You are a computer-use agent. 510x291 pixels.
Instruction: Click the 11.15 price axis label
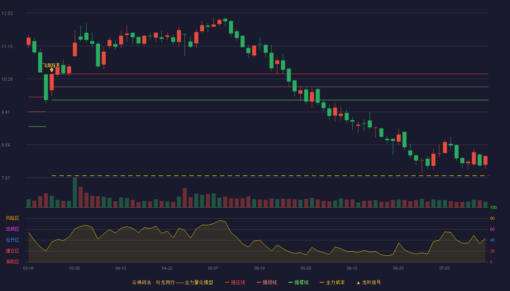(7, 47)
